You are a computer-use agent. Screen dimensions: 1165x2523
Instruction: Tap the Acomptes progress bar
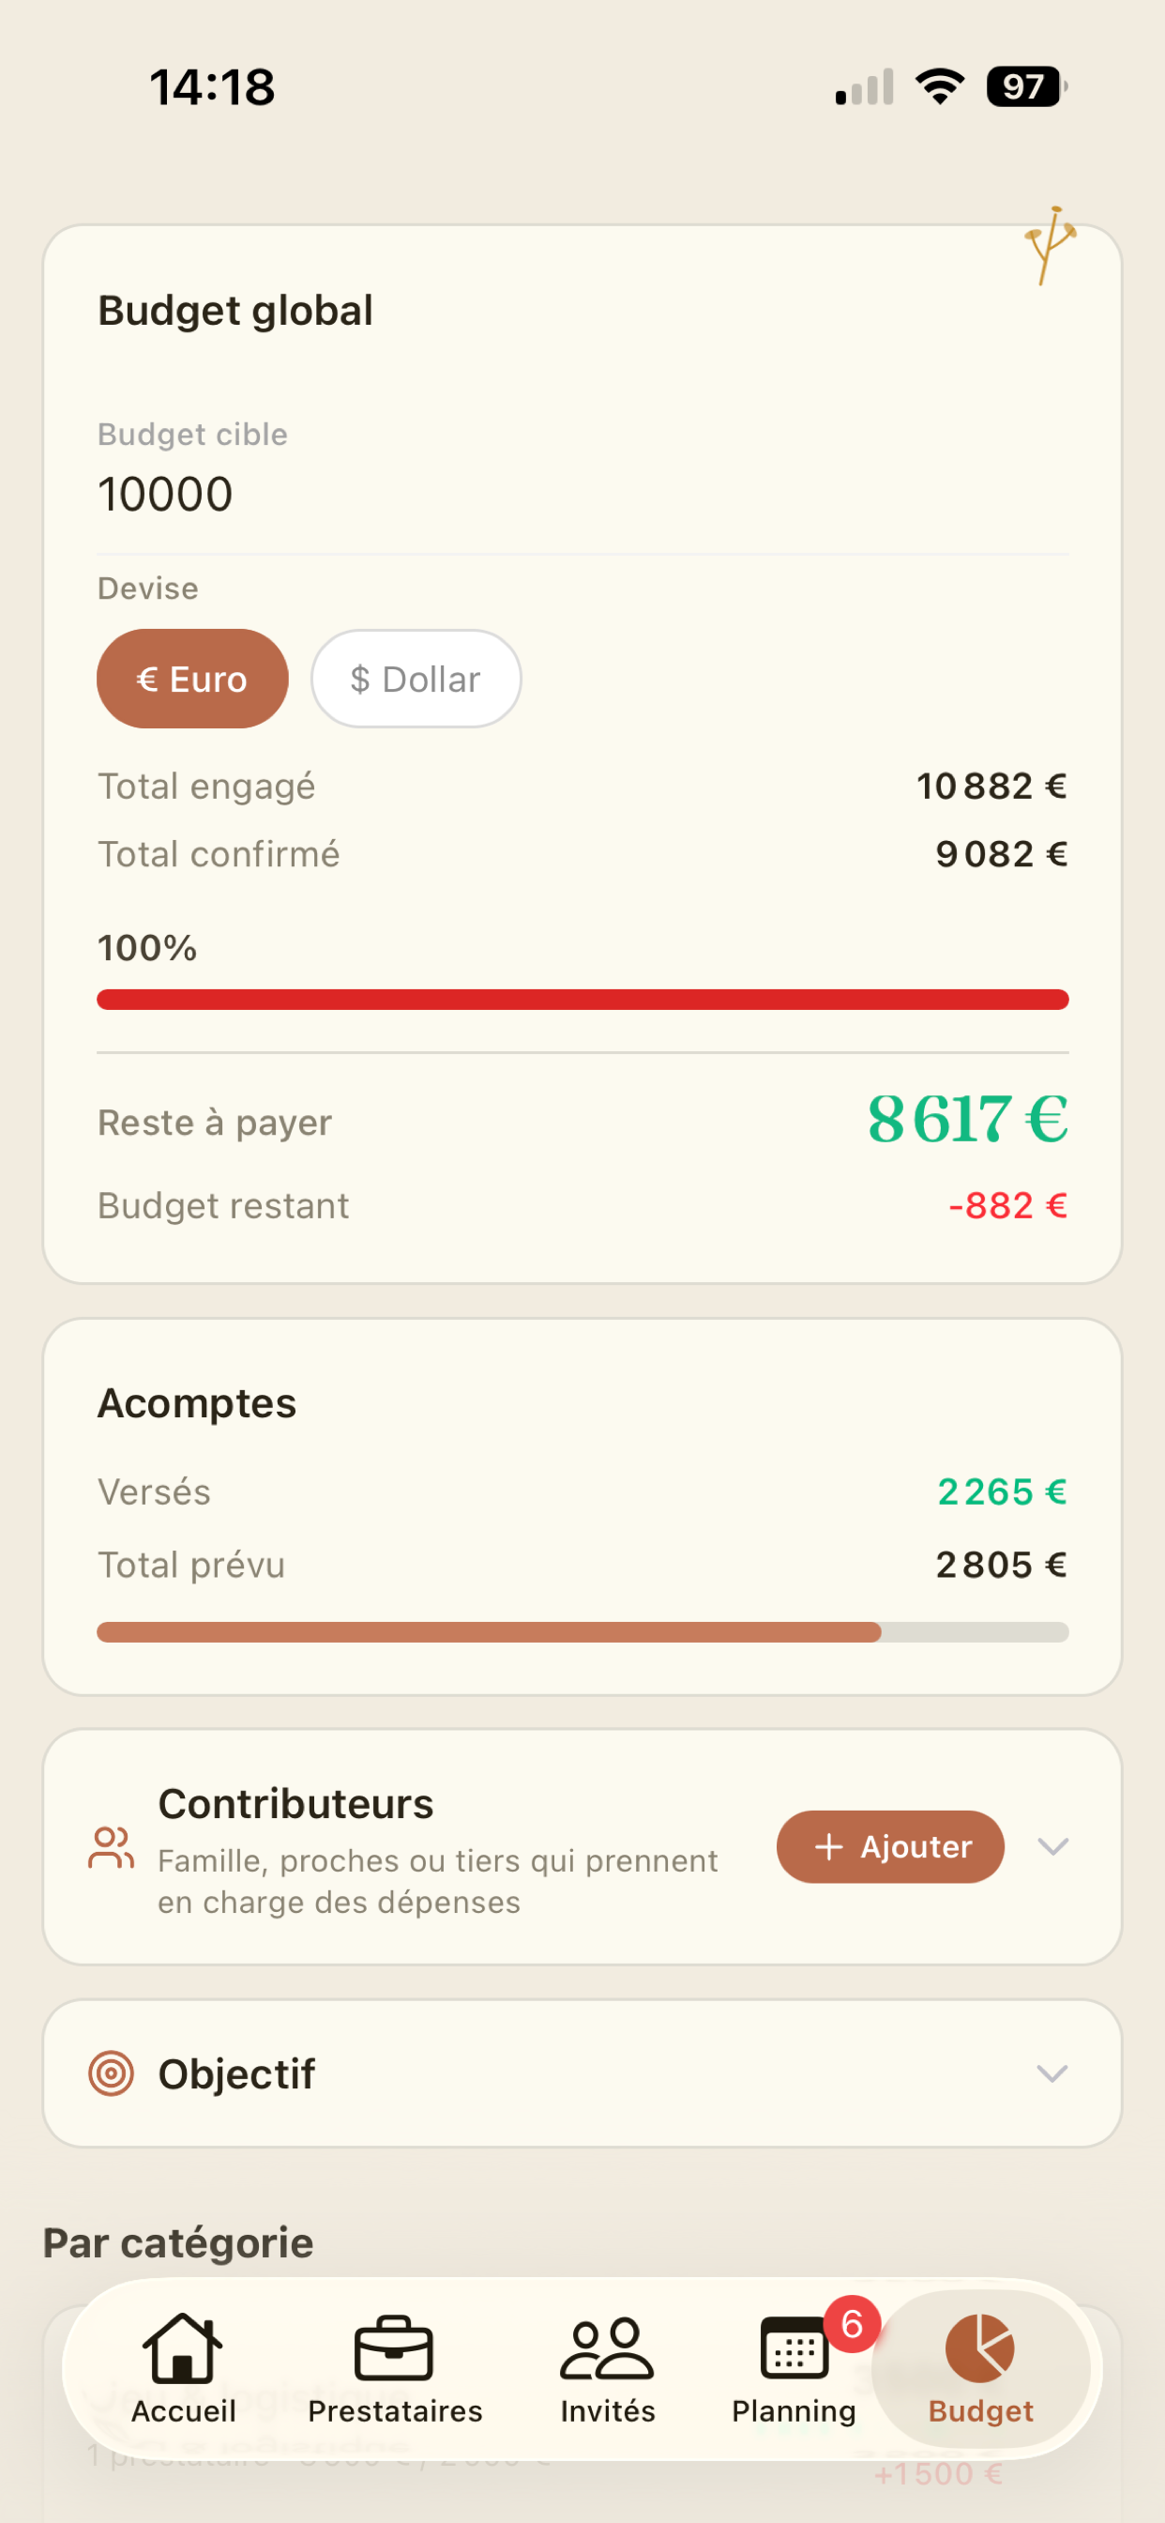click(582, 1631)
